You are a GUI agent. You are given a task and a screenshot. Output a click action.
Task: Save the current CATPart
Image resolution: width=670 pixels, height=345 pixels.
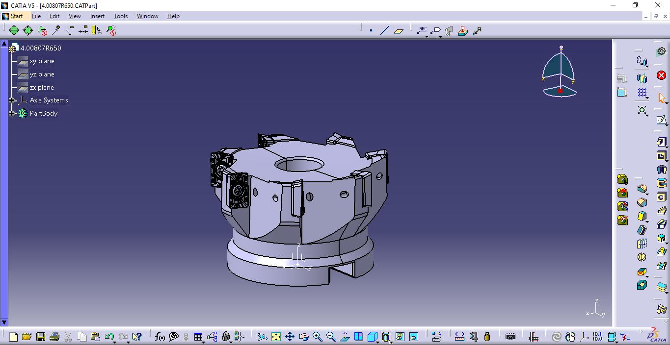(41, 337)
